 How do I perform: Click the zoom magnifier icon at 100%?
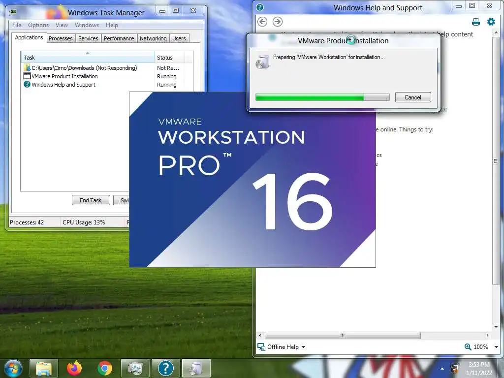click(x=468, y=347)
